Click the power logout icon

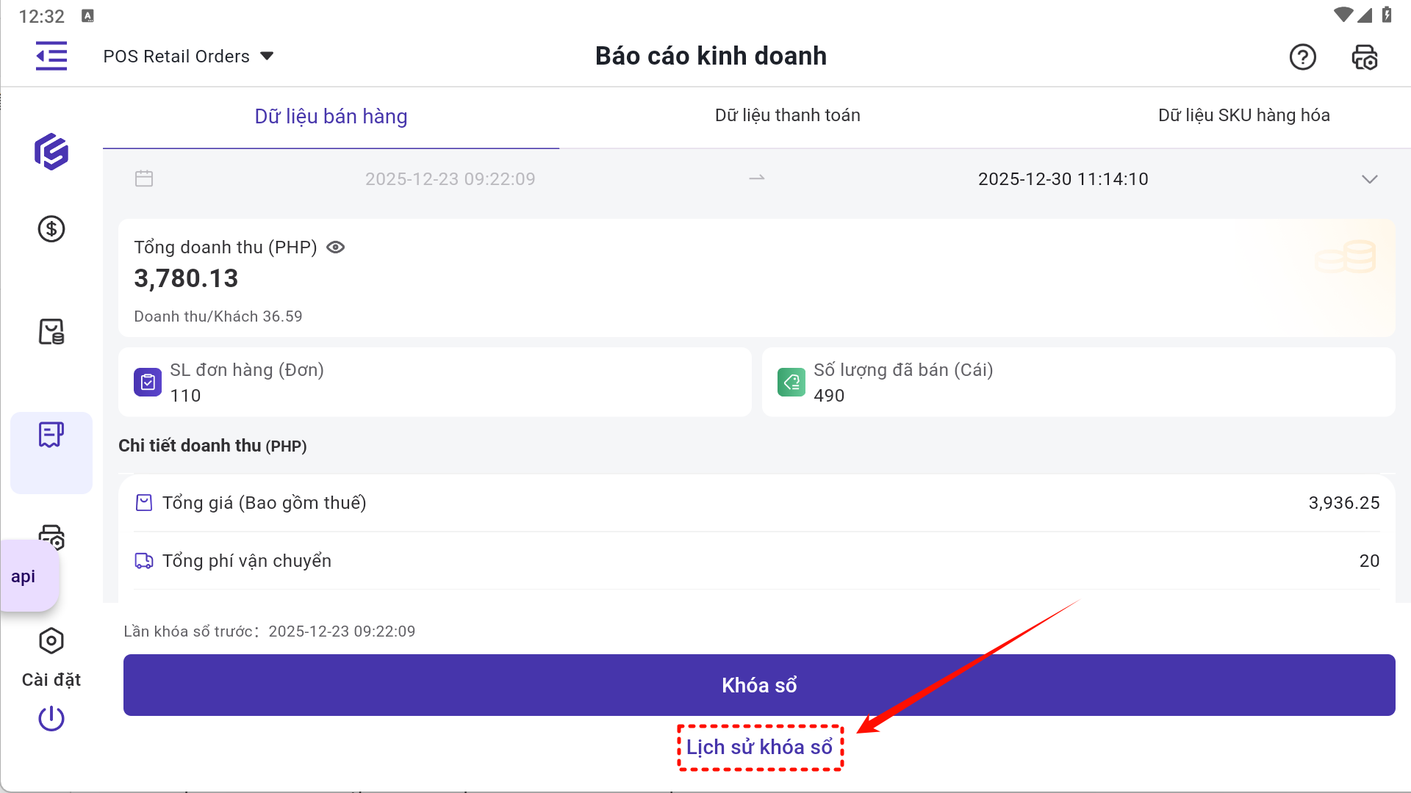click(x=51, y=718)
